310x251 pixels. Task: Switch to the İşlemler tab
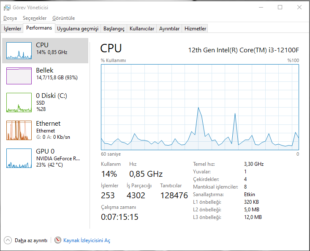pos(13,29)
